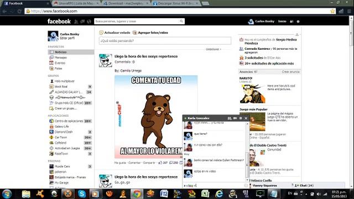The image size is (354, 199).
Task: Open Internet Explorer from taskbar
Action: 219,194
